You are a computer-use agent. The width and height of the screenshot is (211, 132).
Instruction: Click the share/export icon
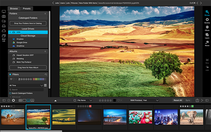(197, 100)
